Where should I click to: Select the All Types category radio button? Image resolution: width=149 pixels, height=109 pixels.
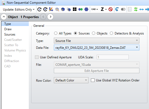[x=56, y=33]
